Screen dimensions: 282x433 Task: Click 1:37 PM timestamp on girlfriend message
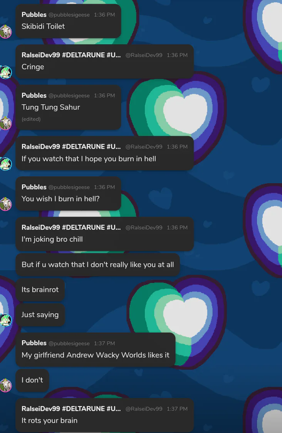click(104, 343)
